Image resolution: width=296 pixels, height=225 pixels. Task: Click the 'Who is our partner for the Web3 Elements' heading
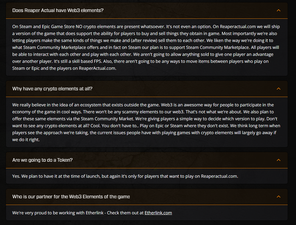point(71,196)
